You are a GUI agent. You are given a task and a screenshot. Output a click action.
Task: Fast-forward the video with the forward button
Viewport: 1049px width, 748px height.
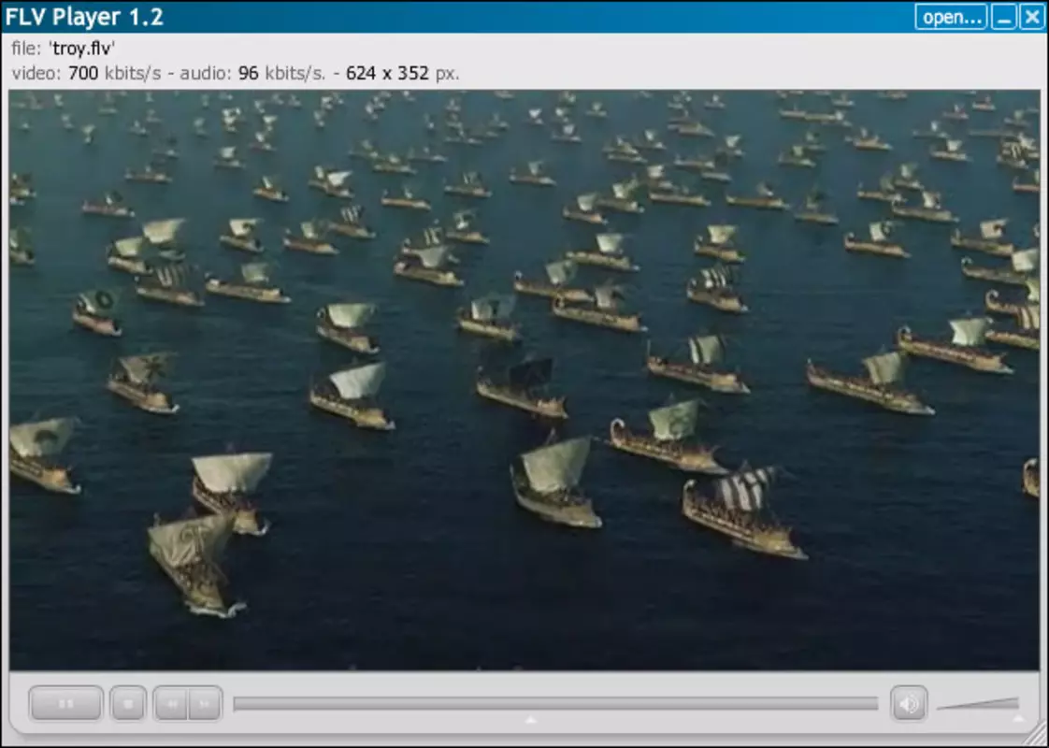point(205,703)
